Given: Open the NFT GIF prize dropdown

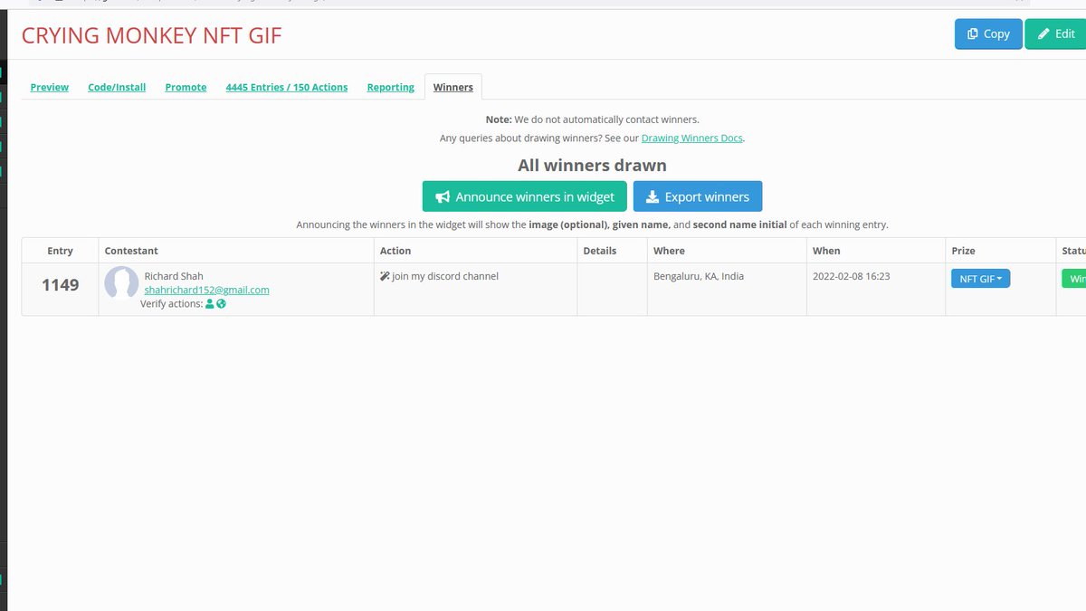Looking at the screenshot, I should click(980, 279).
